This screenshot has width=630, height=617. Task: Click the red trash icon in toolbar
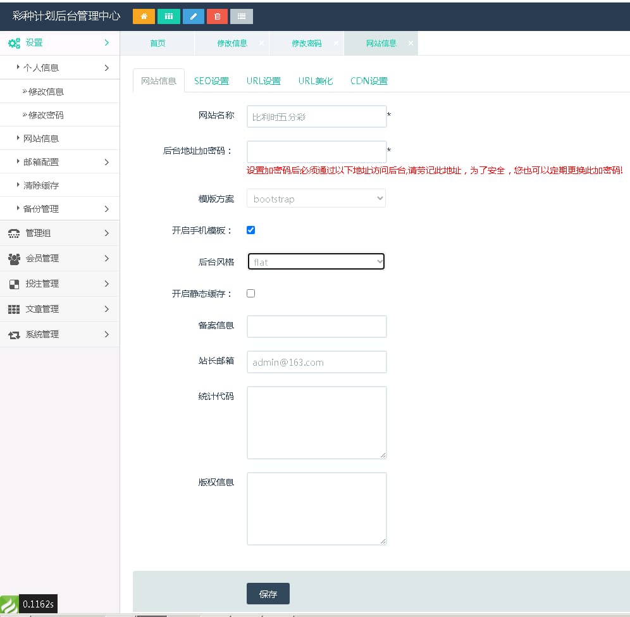pos(217,16)
